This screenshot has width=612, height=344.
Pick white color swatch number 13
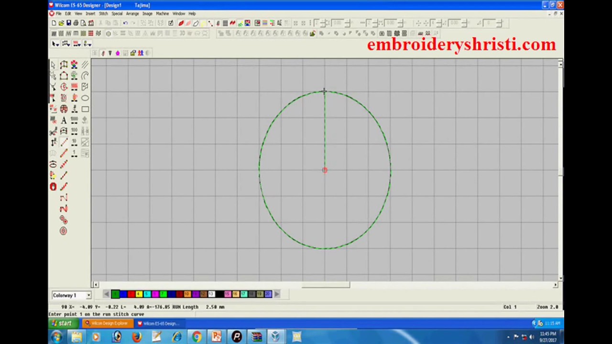[x=211, y=294]
